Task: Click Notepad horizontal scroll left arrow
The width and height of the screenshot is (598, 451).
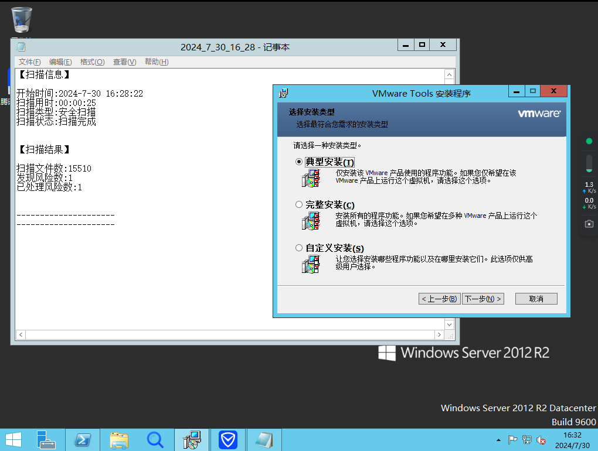Action: pyautogui.click(x=21, y=335)
